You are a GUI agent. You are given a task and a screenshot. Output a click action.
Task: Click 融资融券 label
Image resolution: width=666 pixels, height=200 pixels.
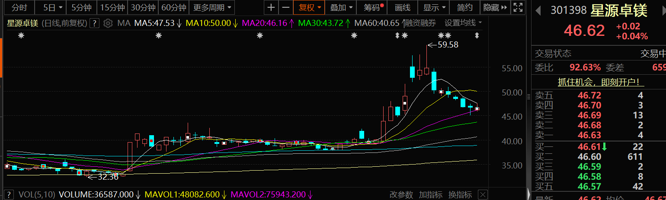click(420, 23)
